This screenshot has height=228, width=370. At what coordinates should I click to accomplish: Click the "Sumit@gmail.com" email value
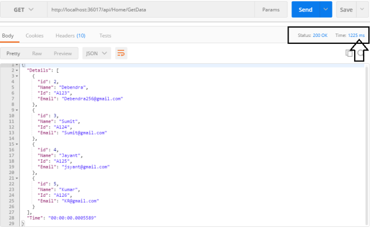coord(84,132)
